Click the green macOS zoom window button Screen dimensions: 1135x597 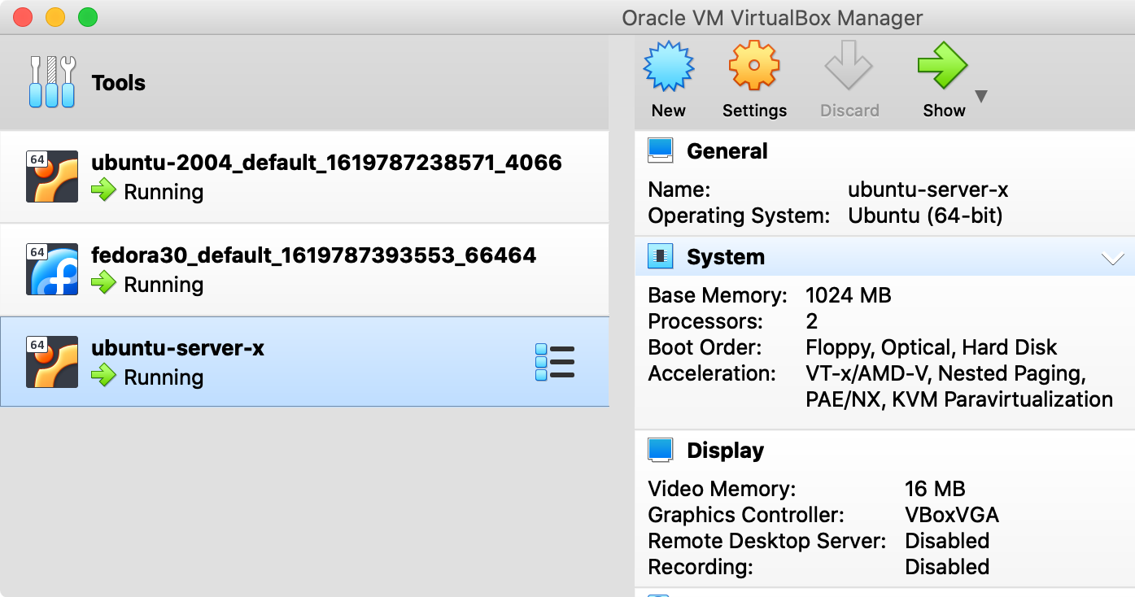[87, 17]
